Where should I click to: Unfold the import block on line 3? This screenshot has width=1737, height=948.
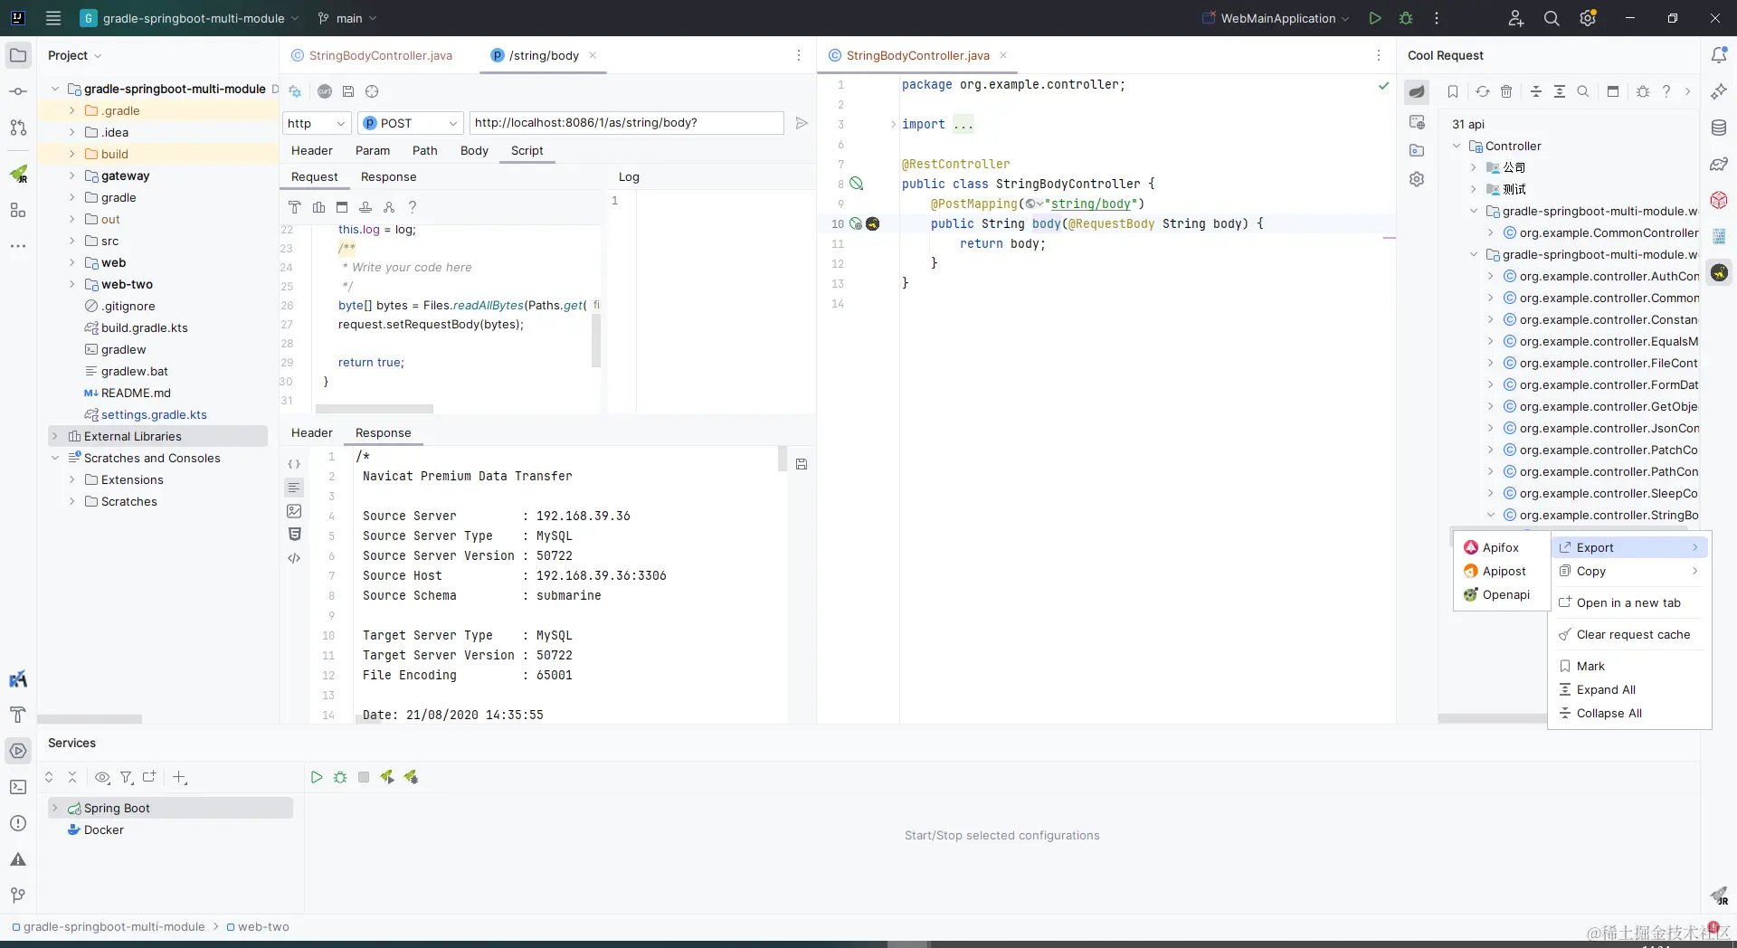(x=893, y=124)
